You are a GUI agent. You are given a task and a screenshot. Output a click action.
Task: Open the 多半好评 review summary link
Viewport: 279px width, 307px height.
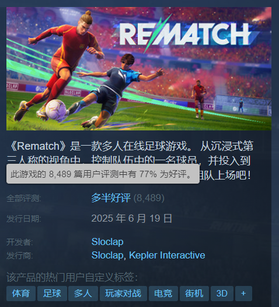111,198
